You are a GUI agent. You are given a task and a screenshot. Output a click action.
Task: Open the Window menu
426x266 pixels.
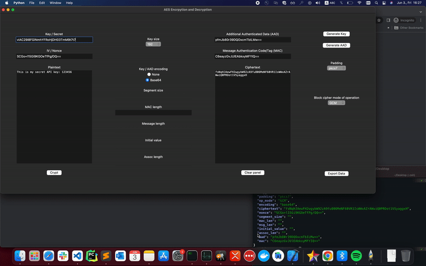pos(55,3)
